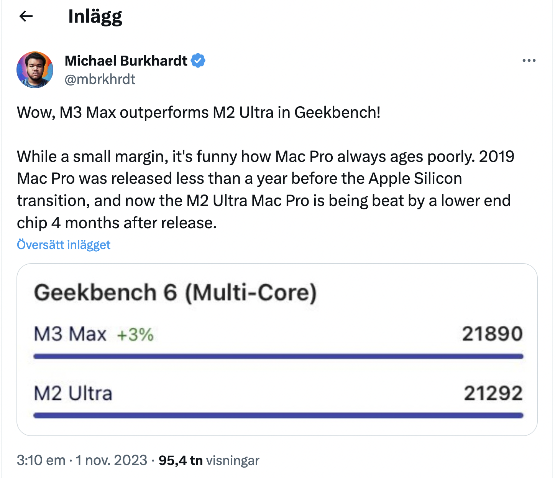Click the "Översätt inlägget" translate link
555x478 pixels.
(x=64, y=245)
